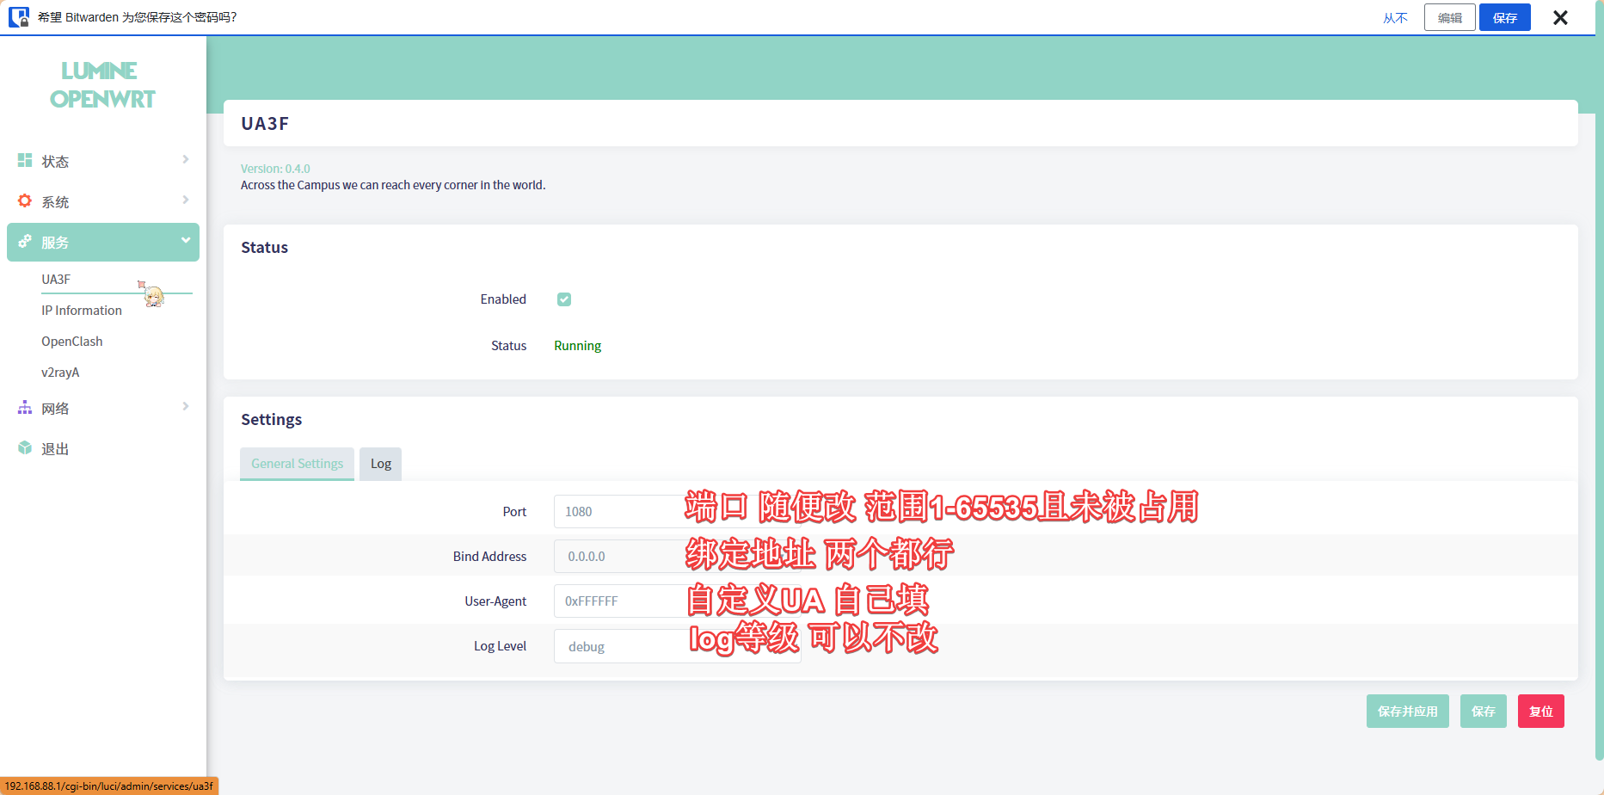The image size is (1604, 795).
Task: Click the 状态 dashboard icon in sidebar
Action: (x=25, y=161)
